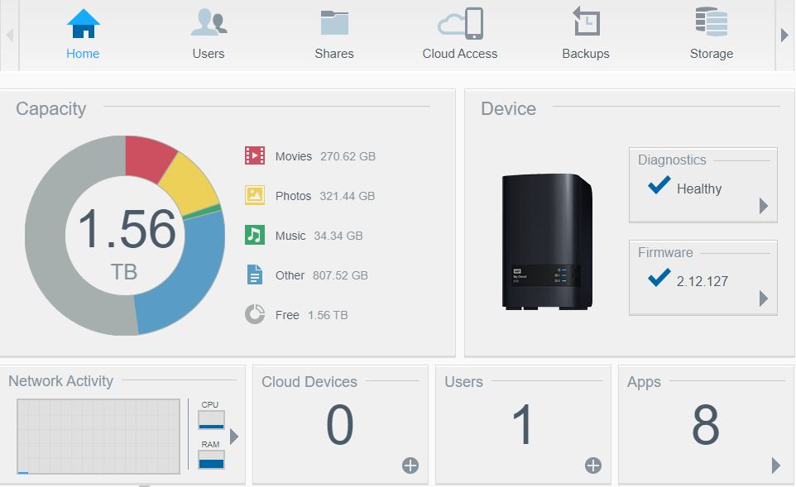Viewport: 796px width, 487px height.
Task: Click the RAM usage meter
Action: pos(211,460)
